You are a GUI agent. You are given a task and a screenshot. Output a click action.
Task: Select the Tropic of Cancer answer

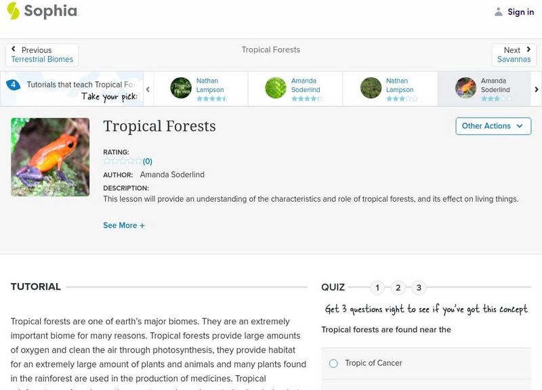click(x=333, y=363)
